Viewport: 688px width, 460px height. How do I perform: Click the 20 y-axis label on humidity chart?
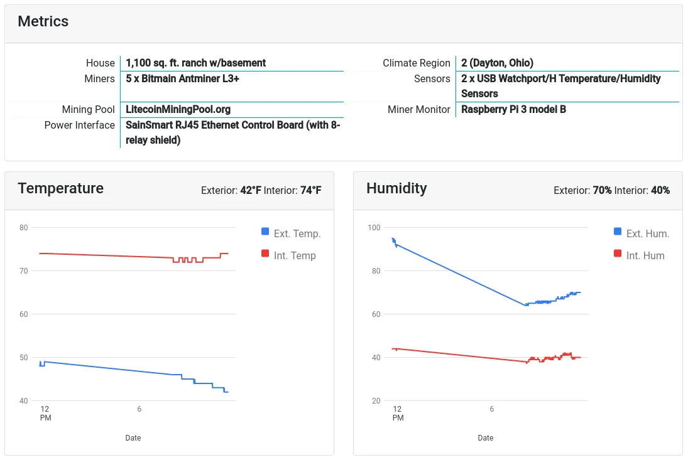coord(376,401)
